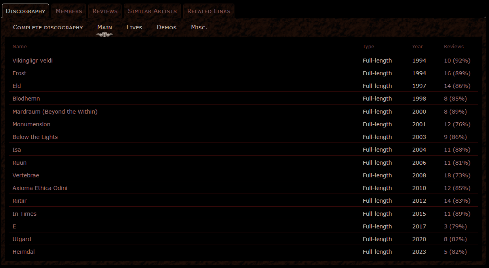The image size is (489, 268).
Task: Open the Monumension album page
Action: click(32, 124)
